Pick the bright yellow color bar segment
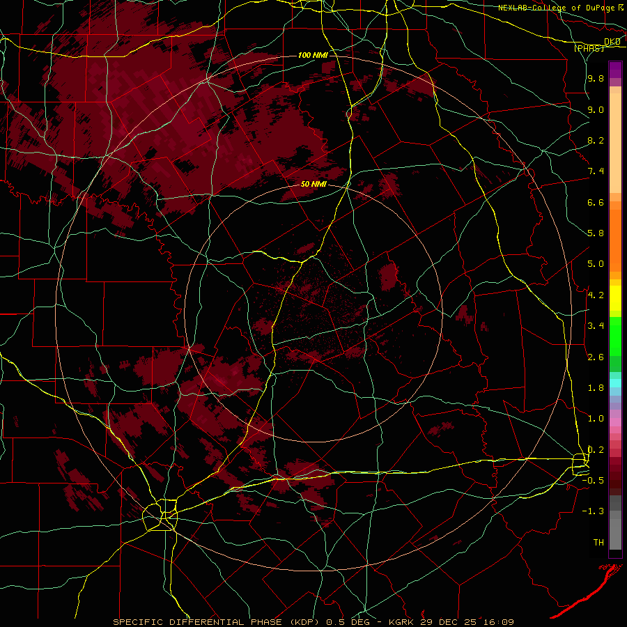The image size is (627, 627). [615, 298]
